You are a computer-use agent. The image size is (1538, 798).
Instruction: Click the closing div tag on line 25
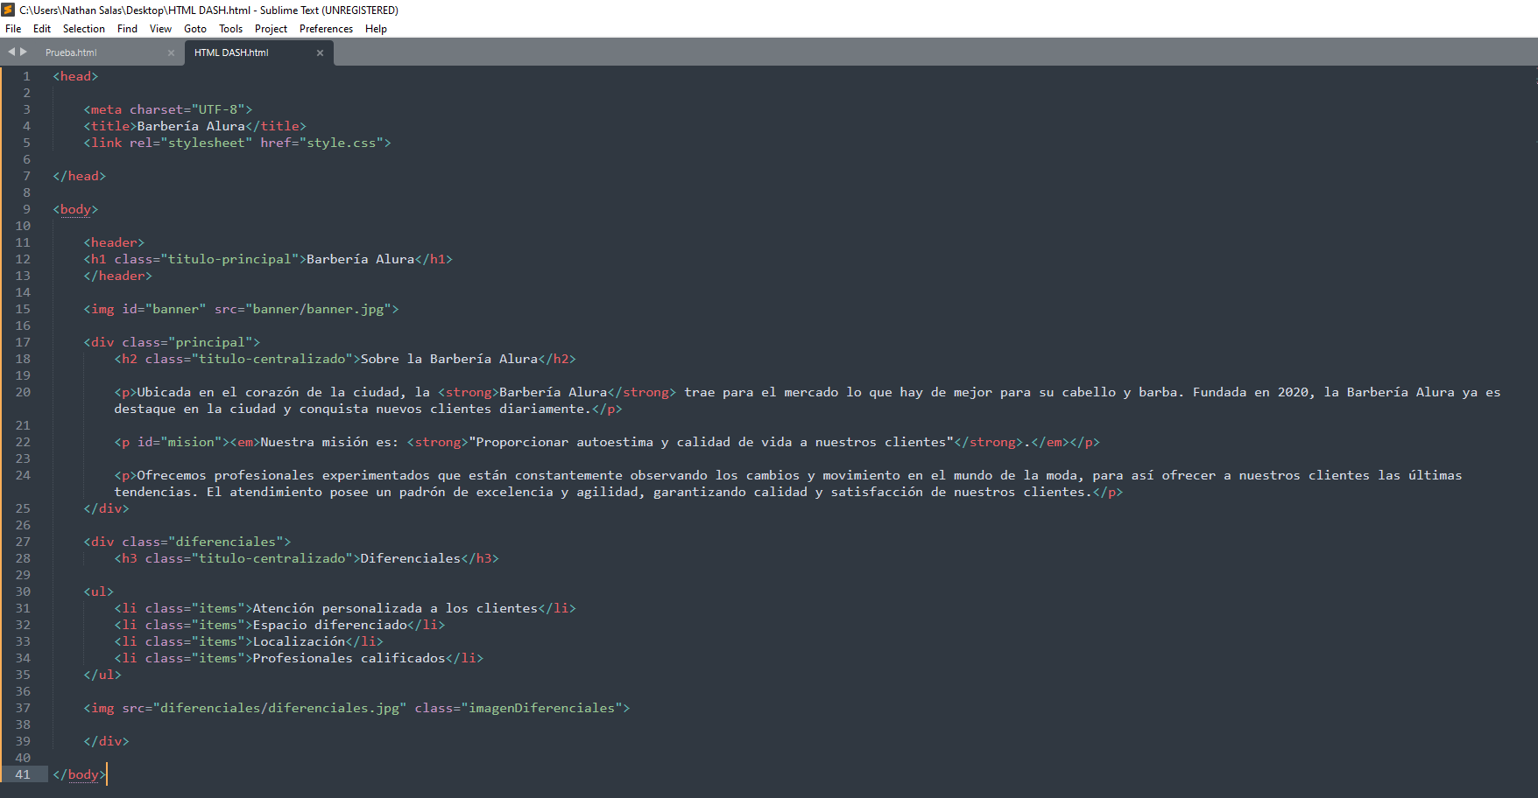coord(106,508)
